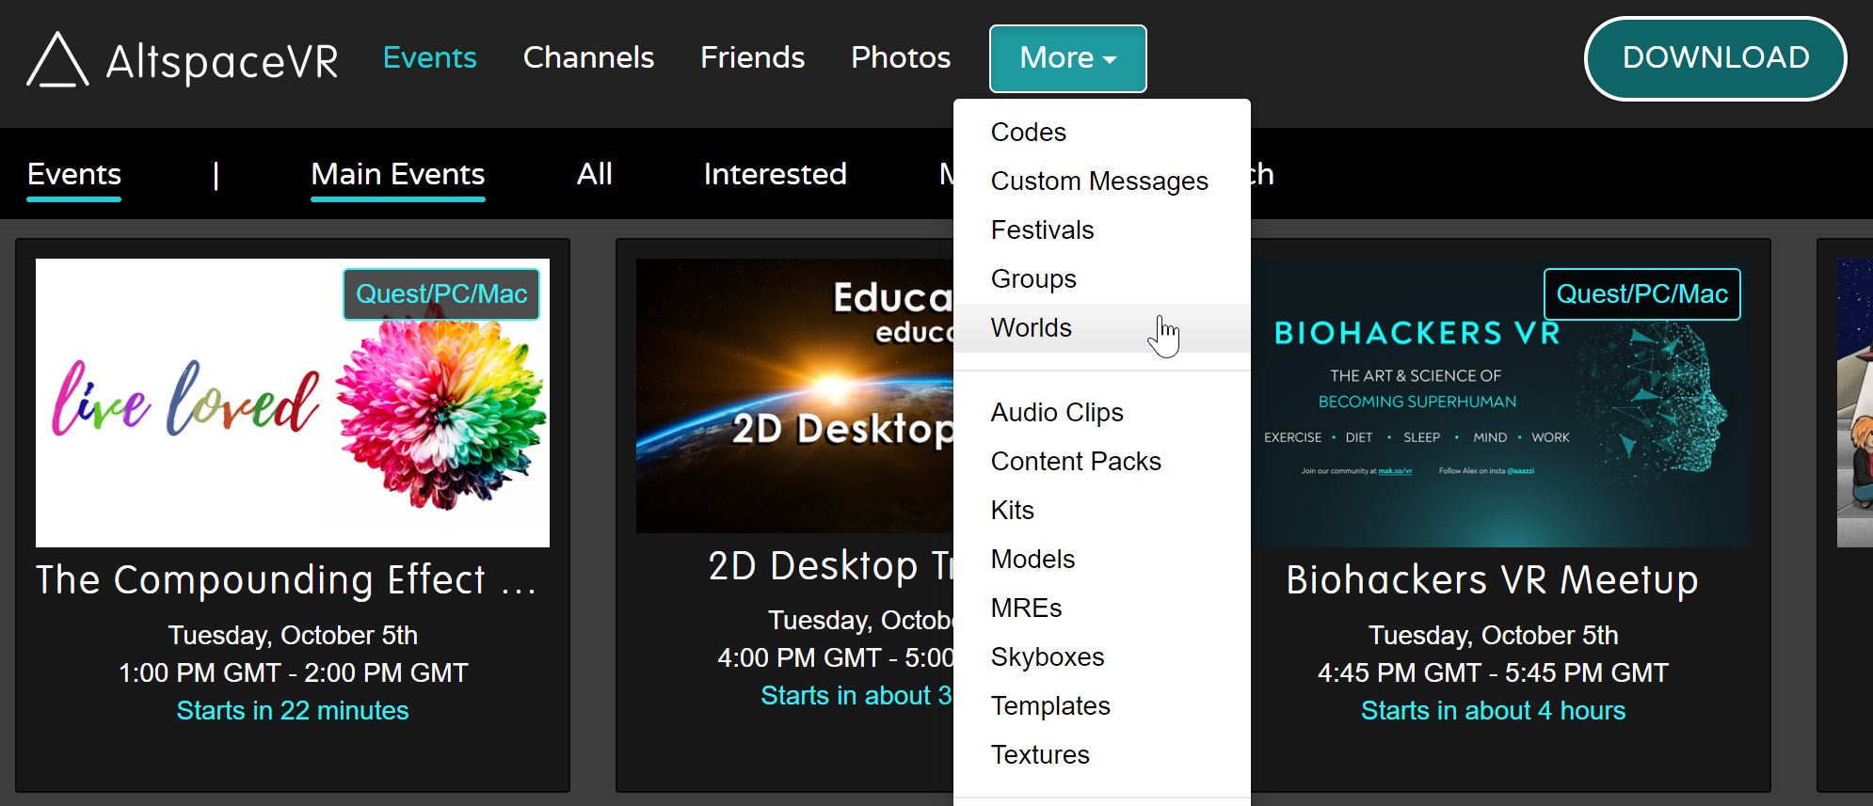Expand the More dropdown button
This screenshot has height=806, width=1873.
pos(1067,58)
